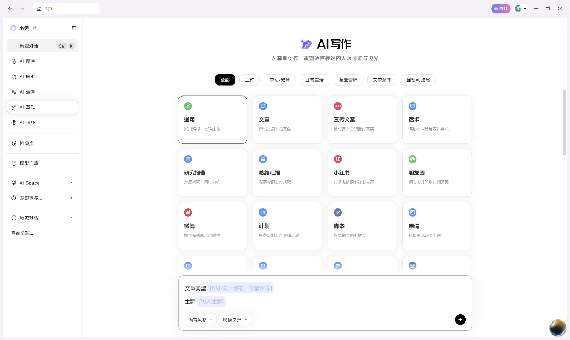Open the 语言风格 dropdown

click(x=200, y=320)
